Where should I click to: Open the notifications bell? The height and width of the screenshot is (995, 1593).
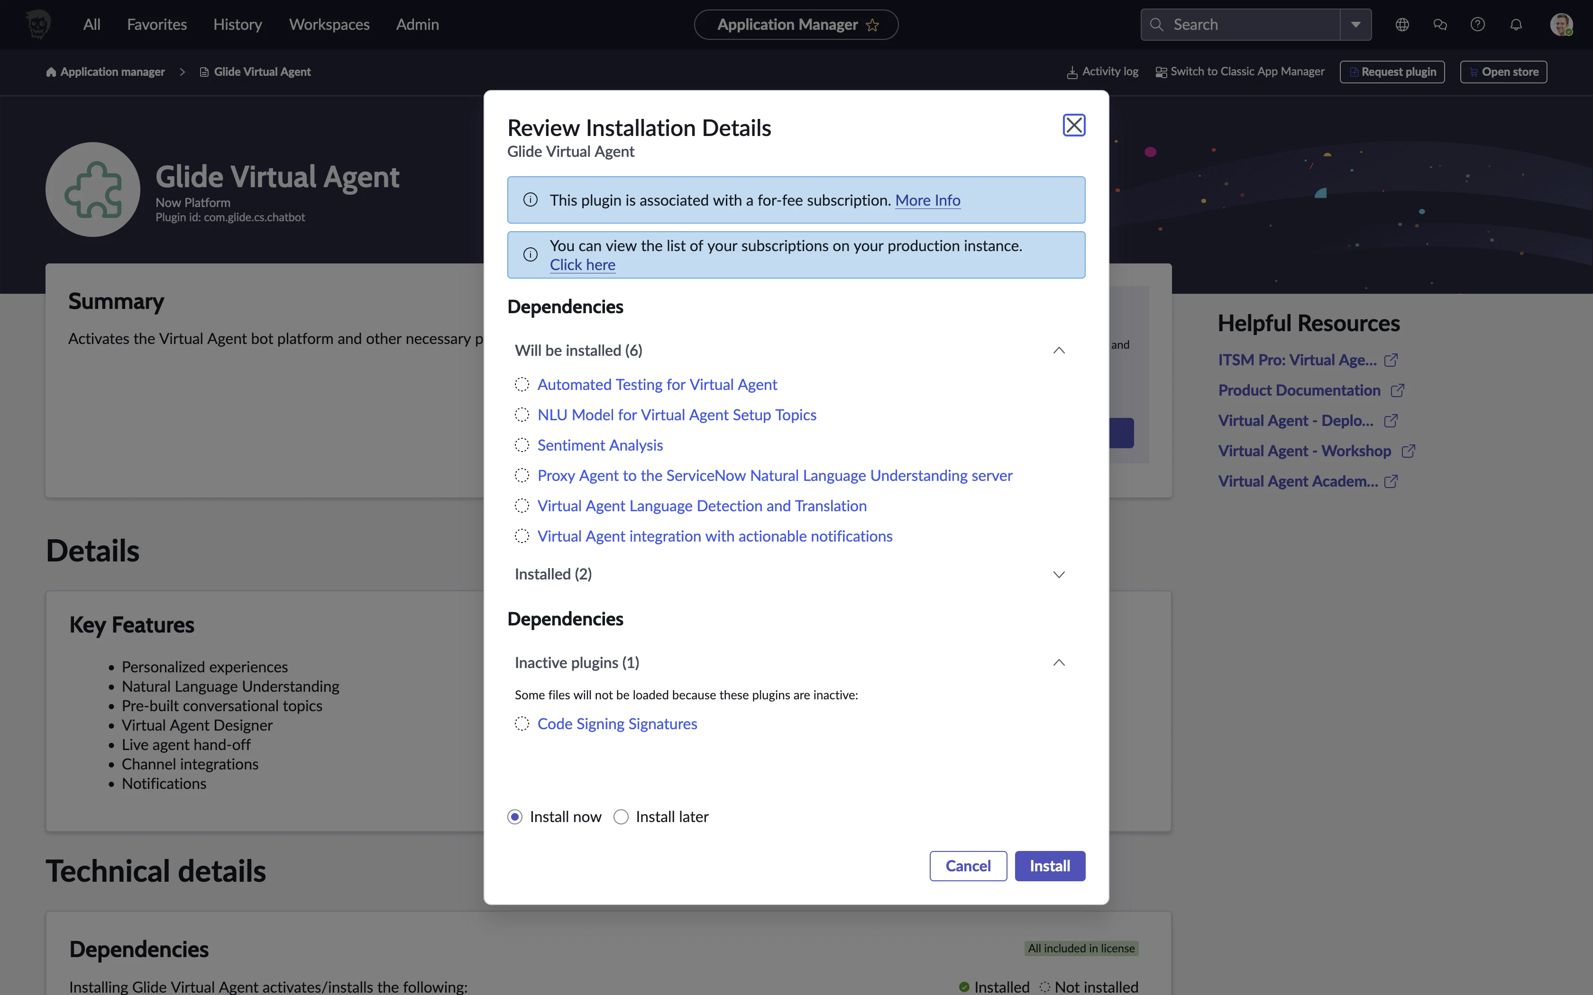tap(1515, 24)
